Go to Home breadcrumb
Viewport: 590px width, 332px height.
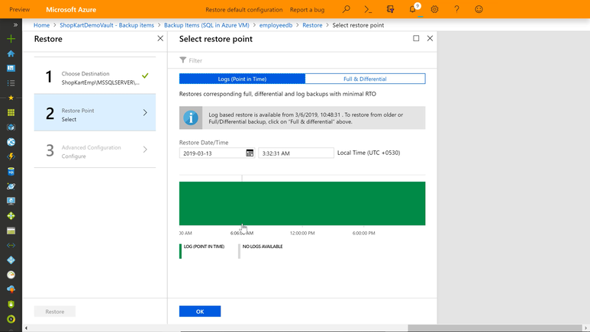41,25
